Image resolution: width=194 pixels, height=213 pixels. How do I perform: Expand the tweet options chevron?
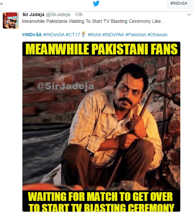tap(189, 14)
